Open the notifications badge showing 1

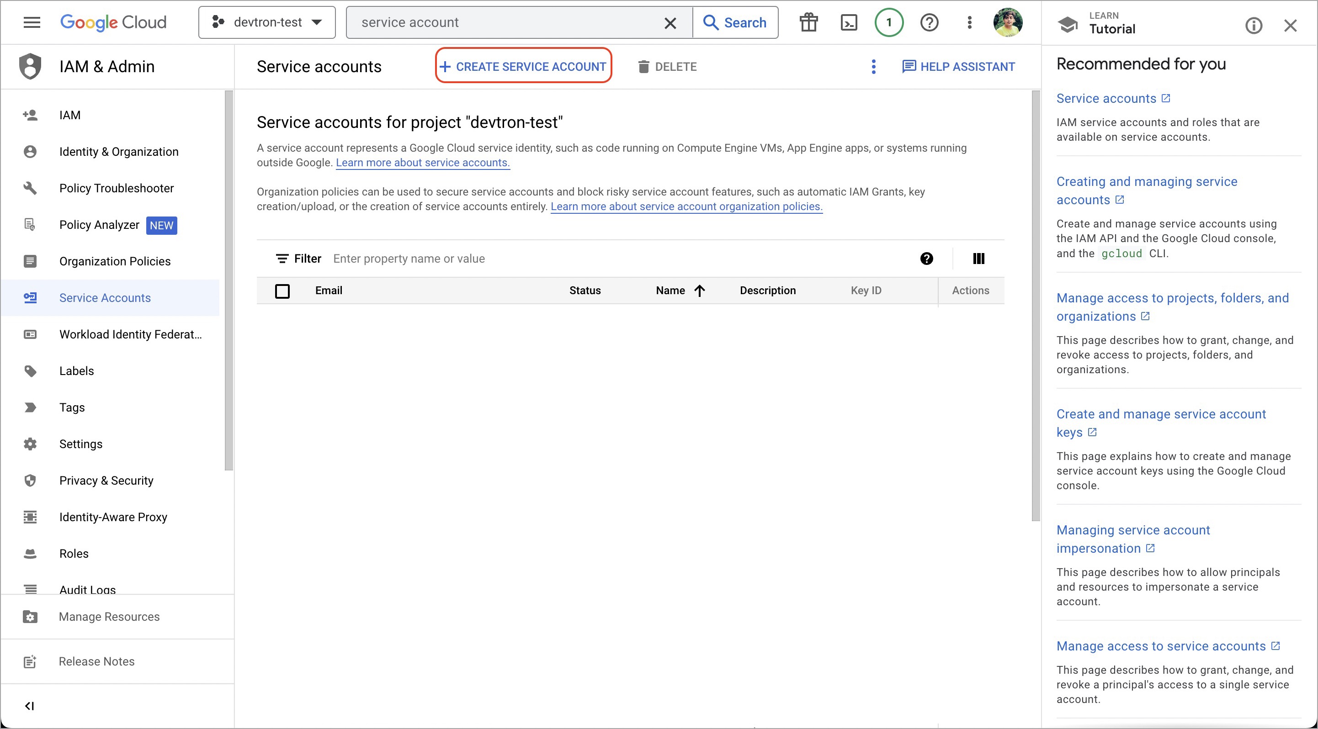(889, 22)
